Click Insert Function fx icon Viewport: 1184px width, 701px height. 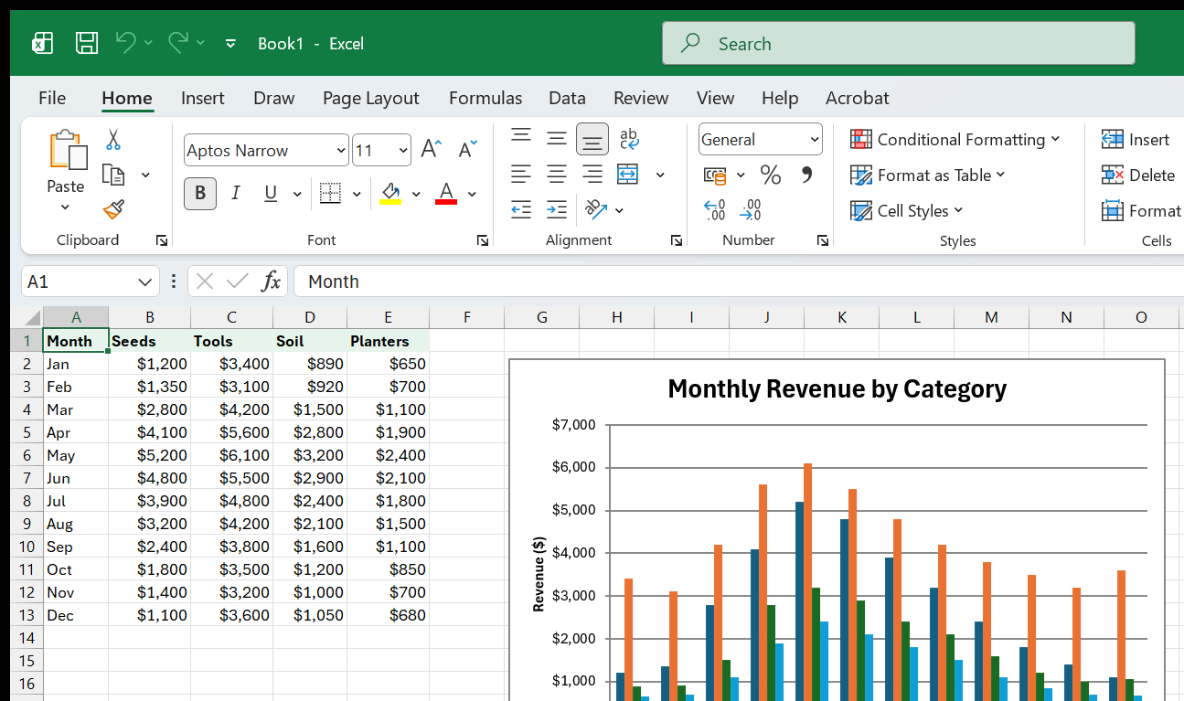coord(271,281)
